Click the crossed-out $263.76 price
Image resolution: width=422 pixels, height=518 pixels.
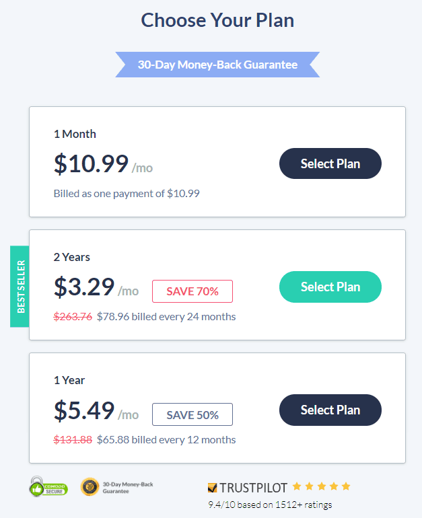click(x=73, y=317)
